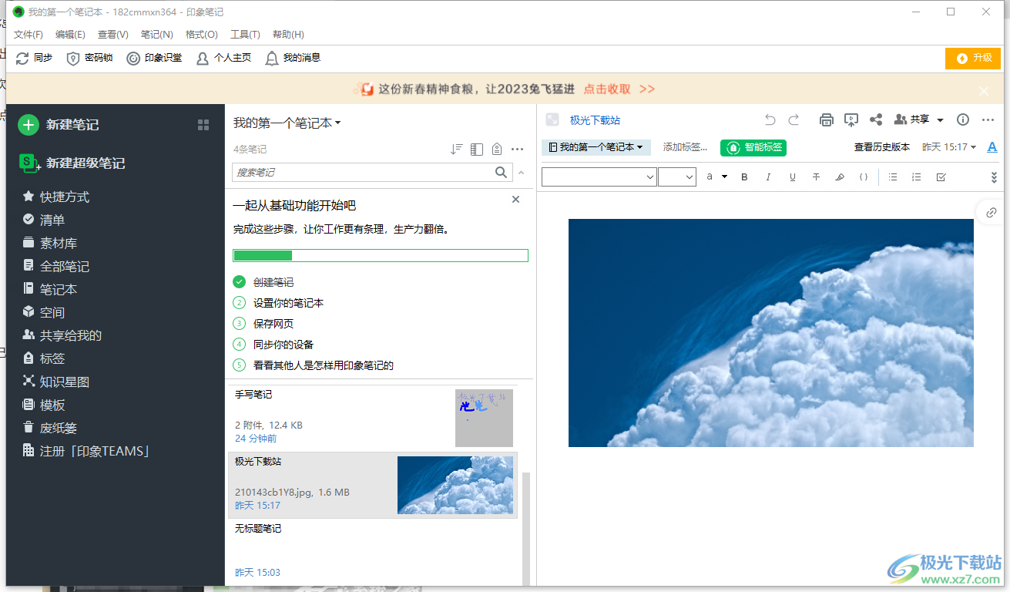Click the 点击收取 banner link
1010x592 pixels.
point(607,89)
